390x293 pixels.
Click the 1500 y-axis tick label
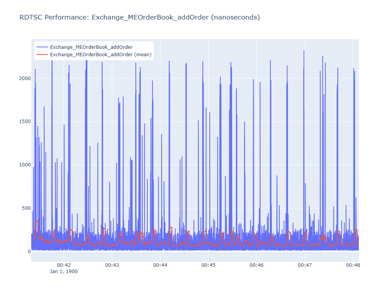25,121
